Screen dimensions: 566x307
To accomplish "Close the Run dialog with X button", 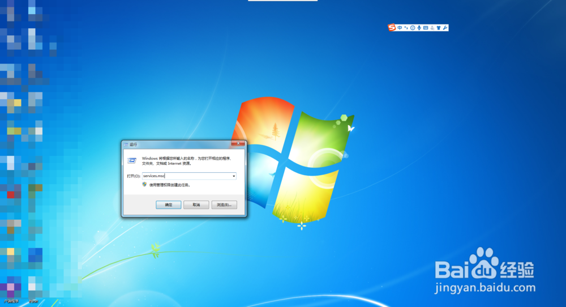I will pyautogui.click(x=238, y=143).
